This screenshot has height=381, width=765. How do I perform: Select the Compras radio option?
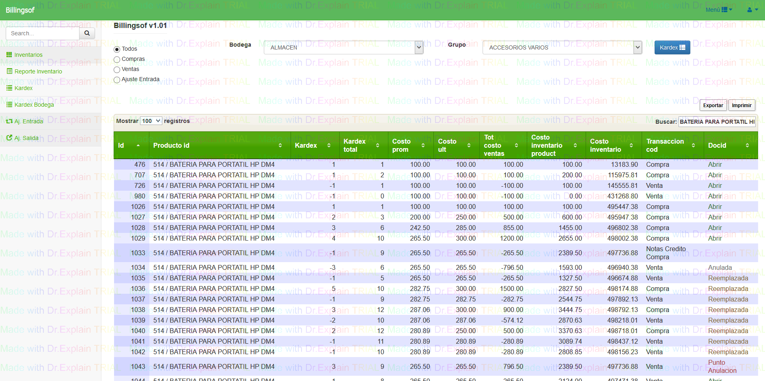(x=117, y=60)
